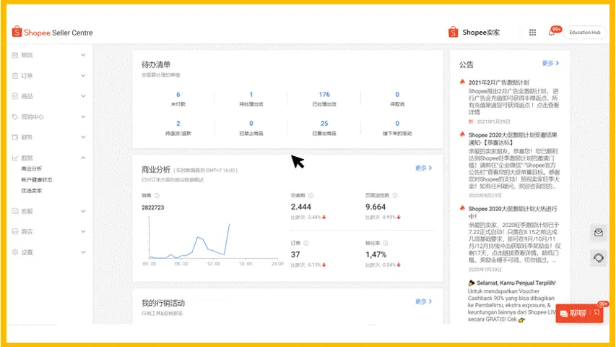Image resolution: width=616 pixels, height=347 pixels.
Task: Click the info icon next to 订单 metric
Action: (306, 243)
